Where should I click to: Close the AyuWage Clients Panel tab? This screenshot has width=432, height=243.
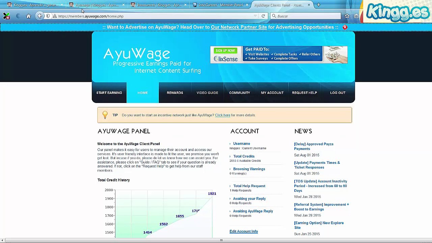[x=308, y=5]
